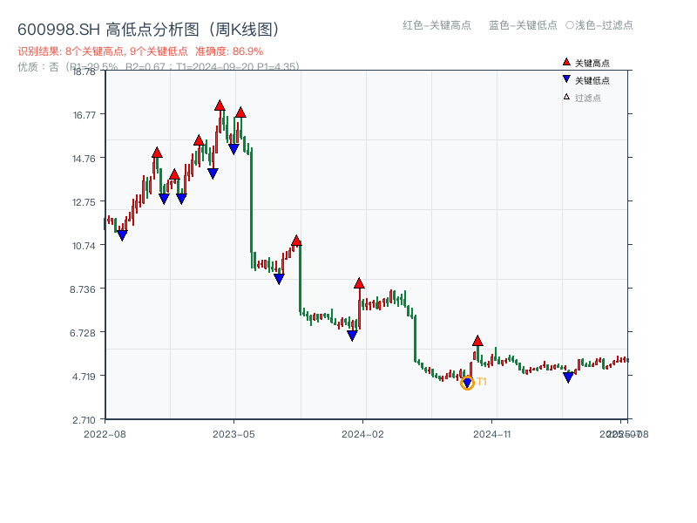The width and height of the screenshot is (697, 523).
Task: Click the 蓝色-关键低点 header label
Action: click(523, 25)
